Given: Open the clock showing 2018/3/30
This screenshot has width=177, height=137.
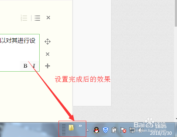Looking at the screenshot, I should pos(161,130).
